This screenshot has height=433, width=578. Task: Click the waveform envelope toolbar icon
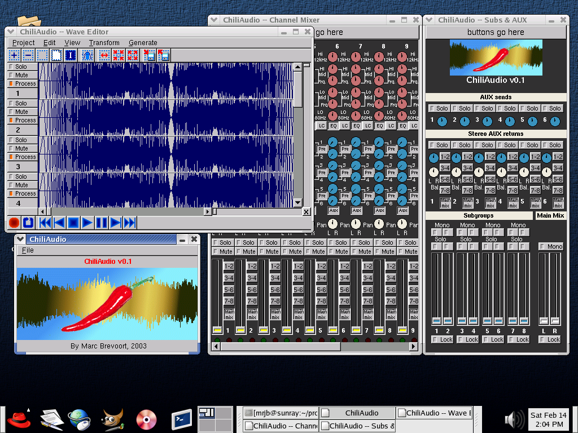(x=87, y=56)
